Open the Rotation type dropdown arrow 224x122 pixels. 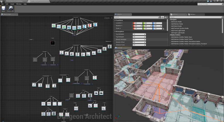(122, 26)
